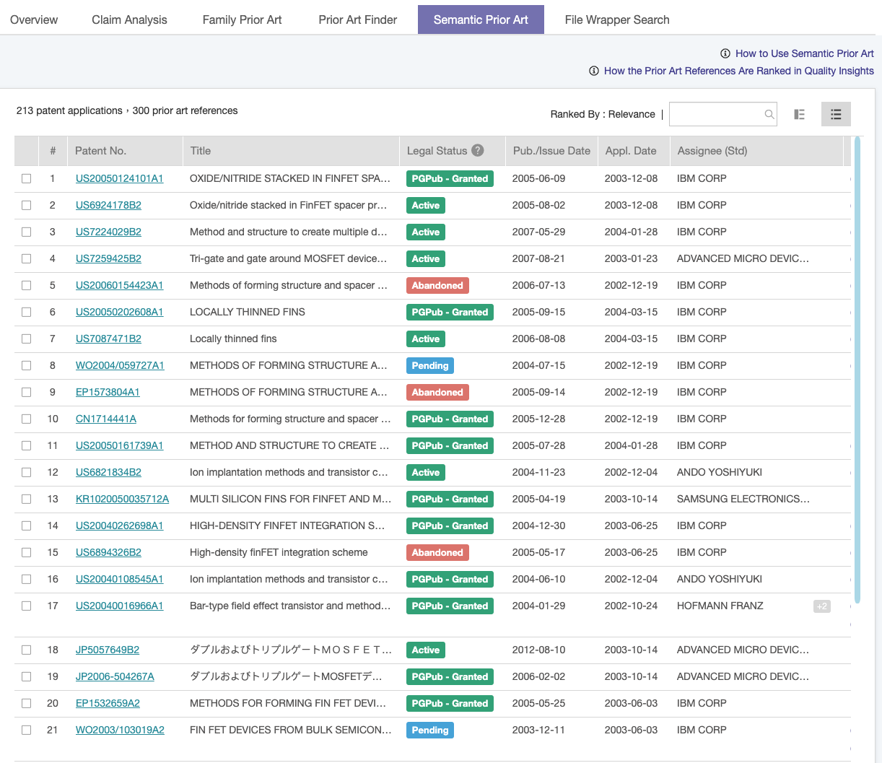The width and height of the screenshot is (882, 763).
Task: Select the checkbox for row 10 CN1714441A
Action: [27, 419]
